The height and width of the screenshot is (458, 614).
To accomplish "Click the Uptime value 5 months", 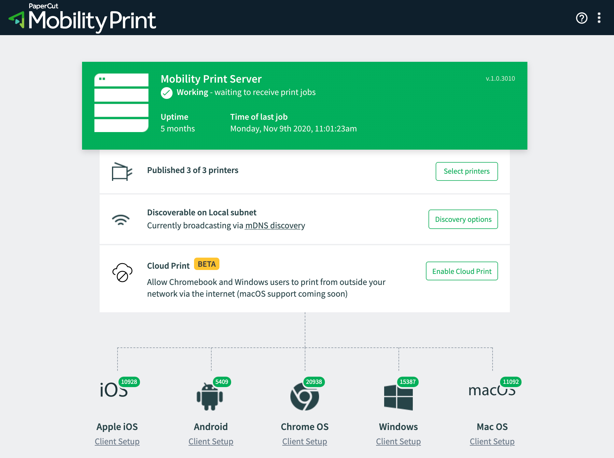I will [178, 128].
